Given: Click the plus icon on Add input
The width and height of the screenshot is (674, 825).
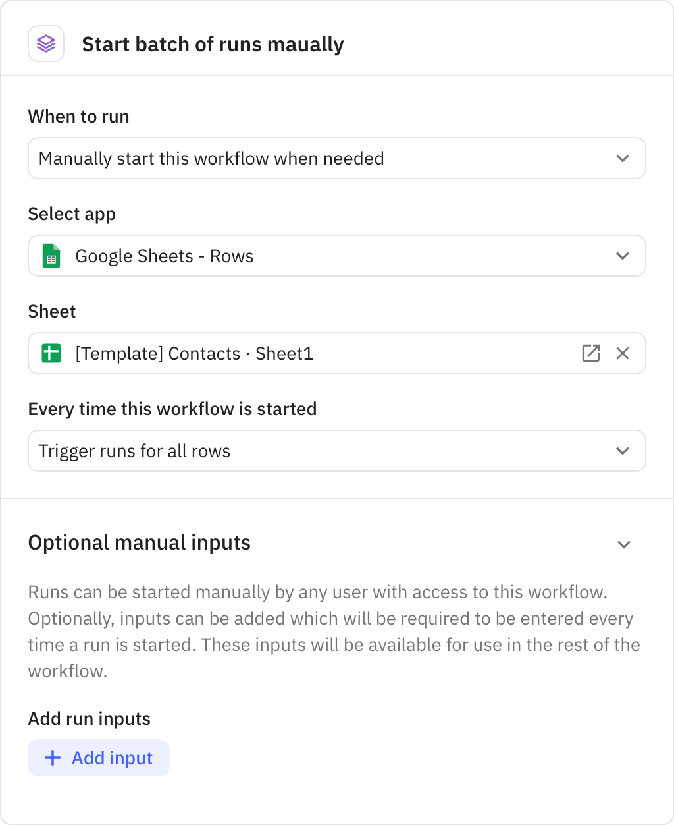Looking at the screenshot, I should pos(52,758).
